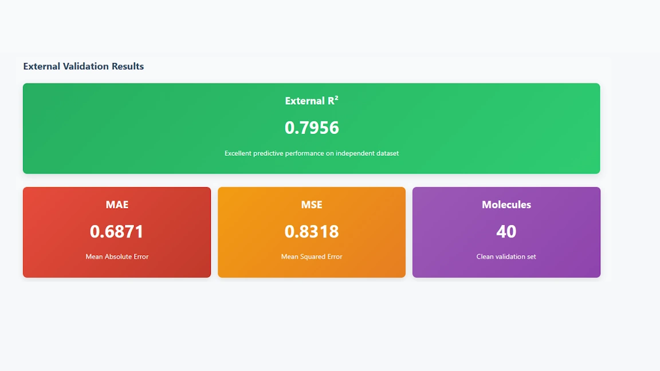Click the MAE title label
Viewport: 660px width, 371px height.
pyautogui.click(x=117, y=204)
